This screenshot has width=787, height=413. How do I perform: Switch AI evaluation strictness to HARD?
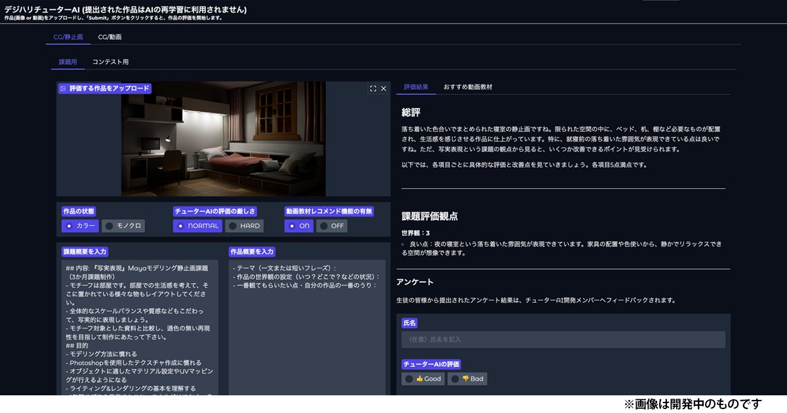pyautogui.click(x=243, y=226)
